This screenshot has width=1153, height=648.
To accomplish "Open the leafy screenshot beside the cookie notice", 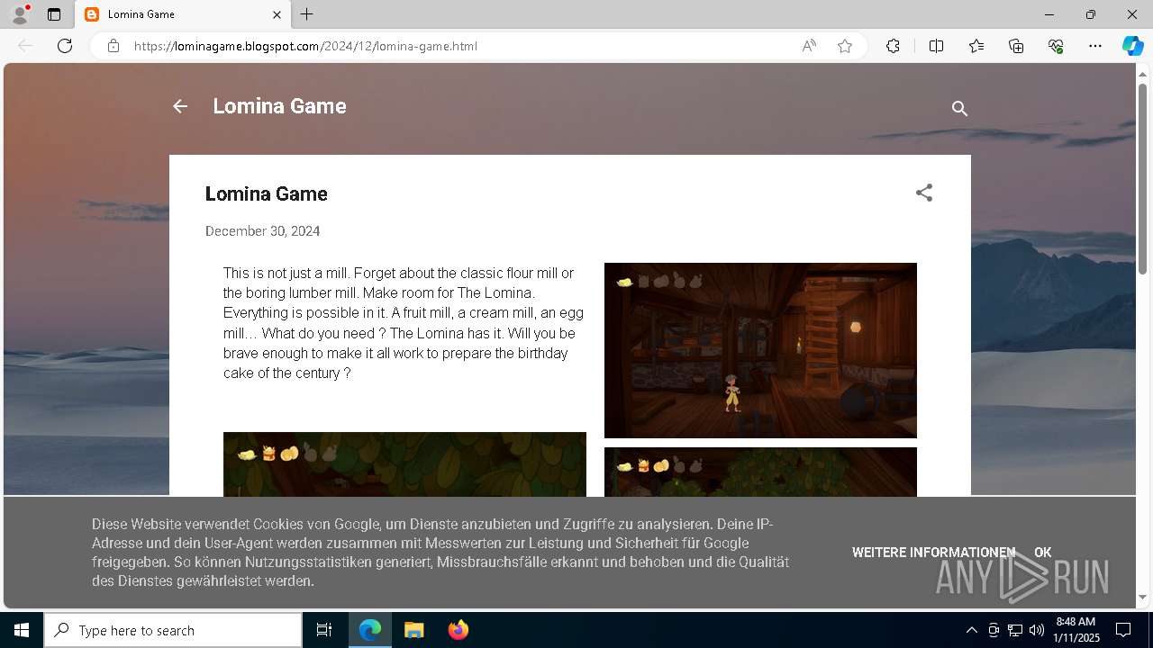I will pyautogui.click(x=404, y=464).
